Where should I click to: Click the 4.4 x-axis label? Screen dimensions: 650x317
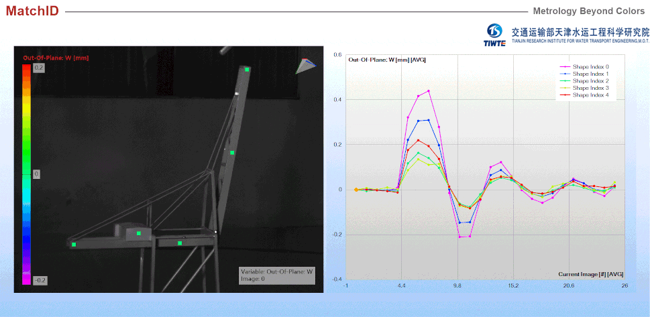pos(402,286)
